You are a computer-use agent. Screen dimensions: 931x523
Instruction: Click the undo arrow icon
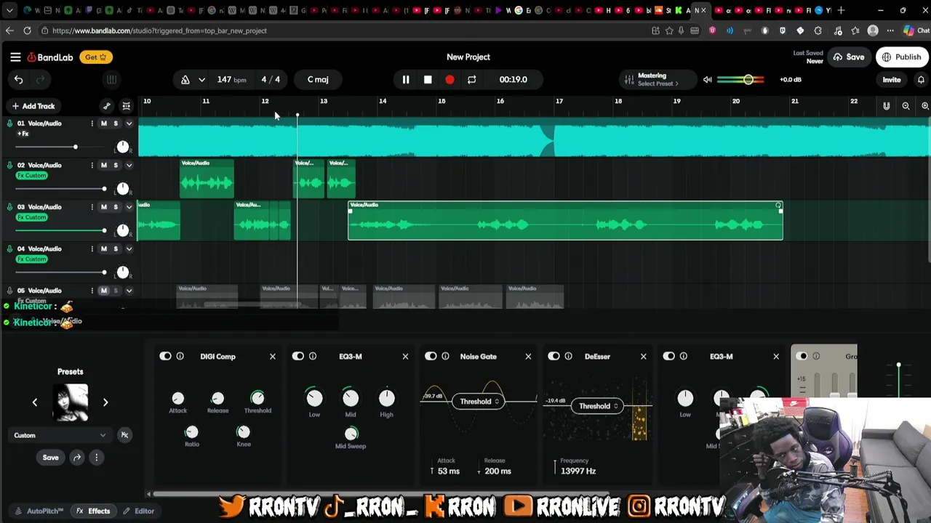[19, 79]
